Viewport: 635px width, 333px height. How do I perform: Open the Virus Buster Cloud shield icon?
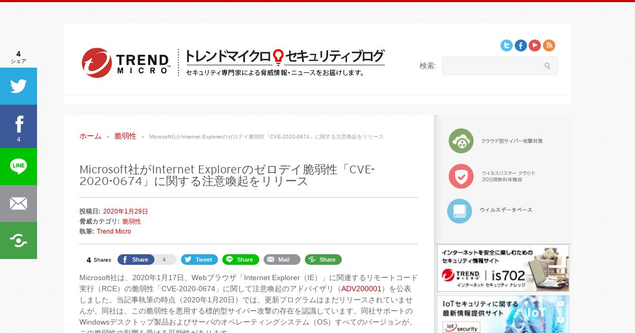pos(461,176)
